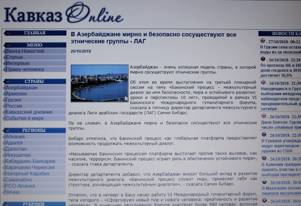The width and height of the screenshot is (301, 206).
Task: Click the Armenian flag above 'В Ереване утверждают' news
Action: point(264,134)
